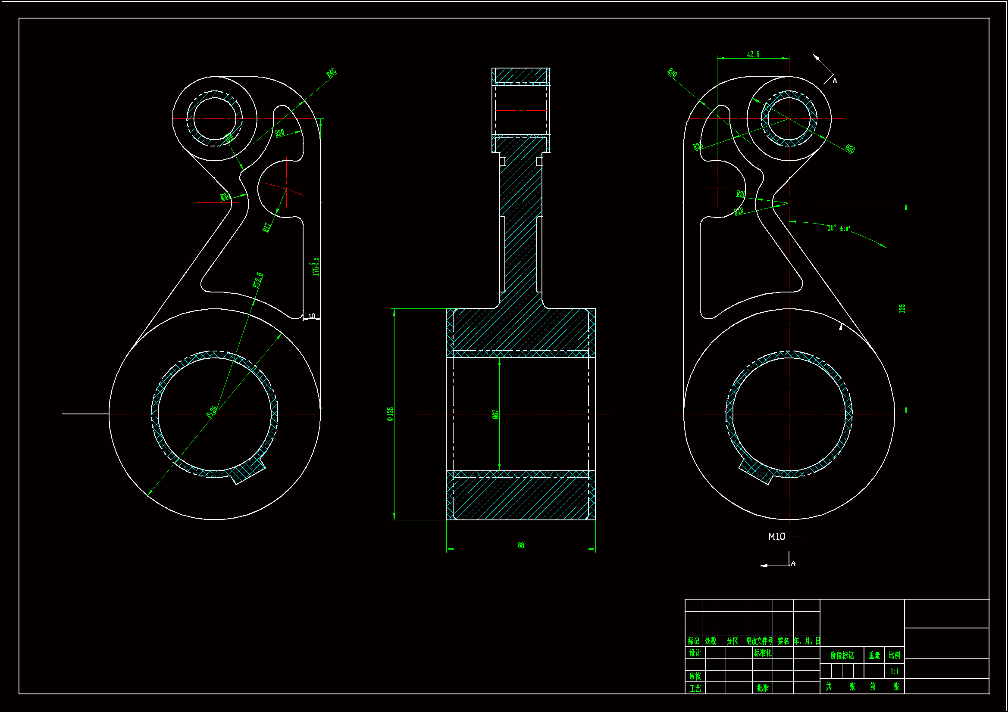Click the 标准化 title block label
The height and width of the screenshot is (712, 1008).
[763, 653]
